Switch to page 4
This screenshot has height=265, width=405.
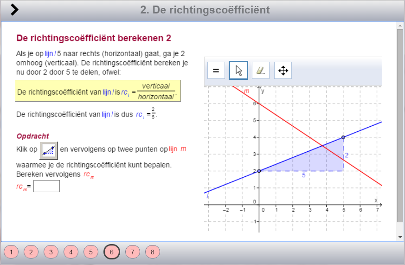(71, 252)
